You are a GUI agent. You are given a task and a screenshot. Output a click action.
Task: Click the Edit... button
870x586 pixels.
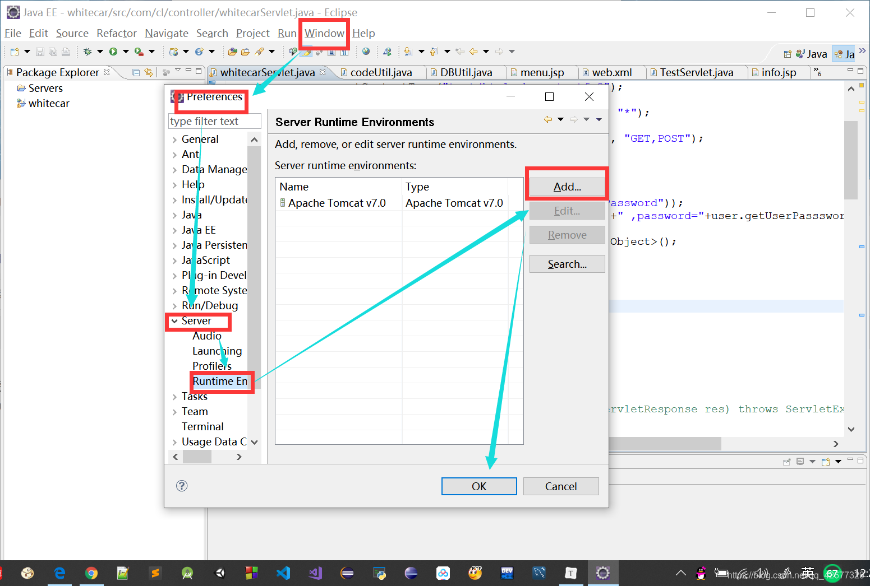(567, 211)
